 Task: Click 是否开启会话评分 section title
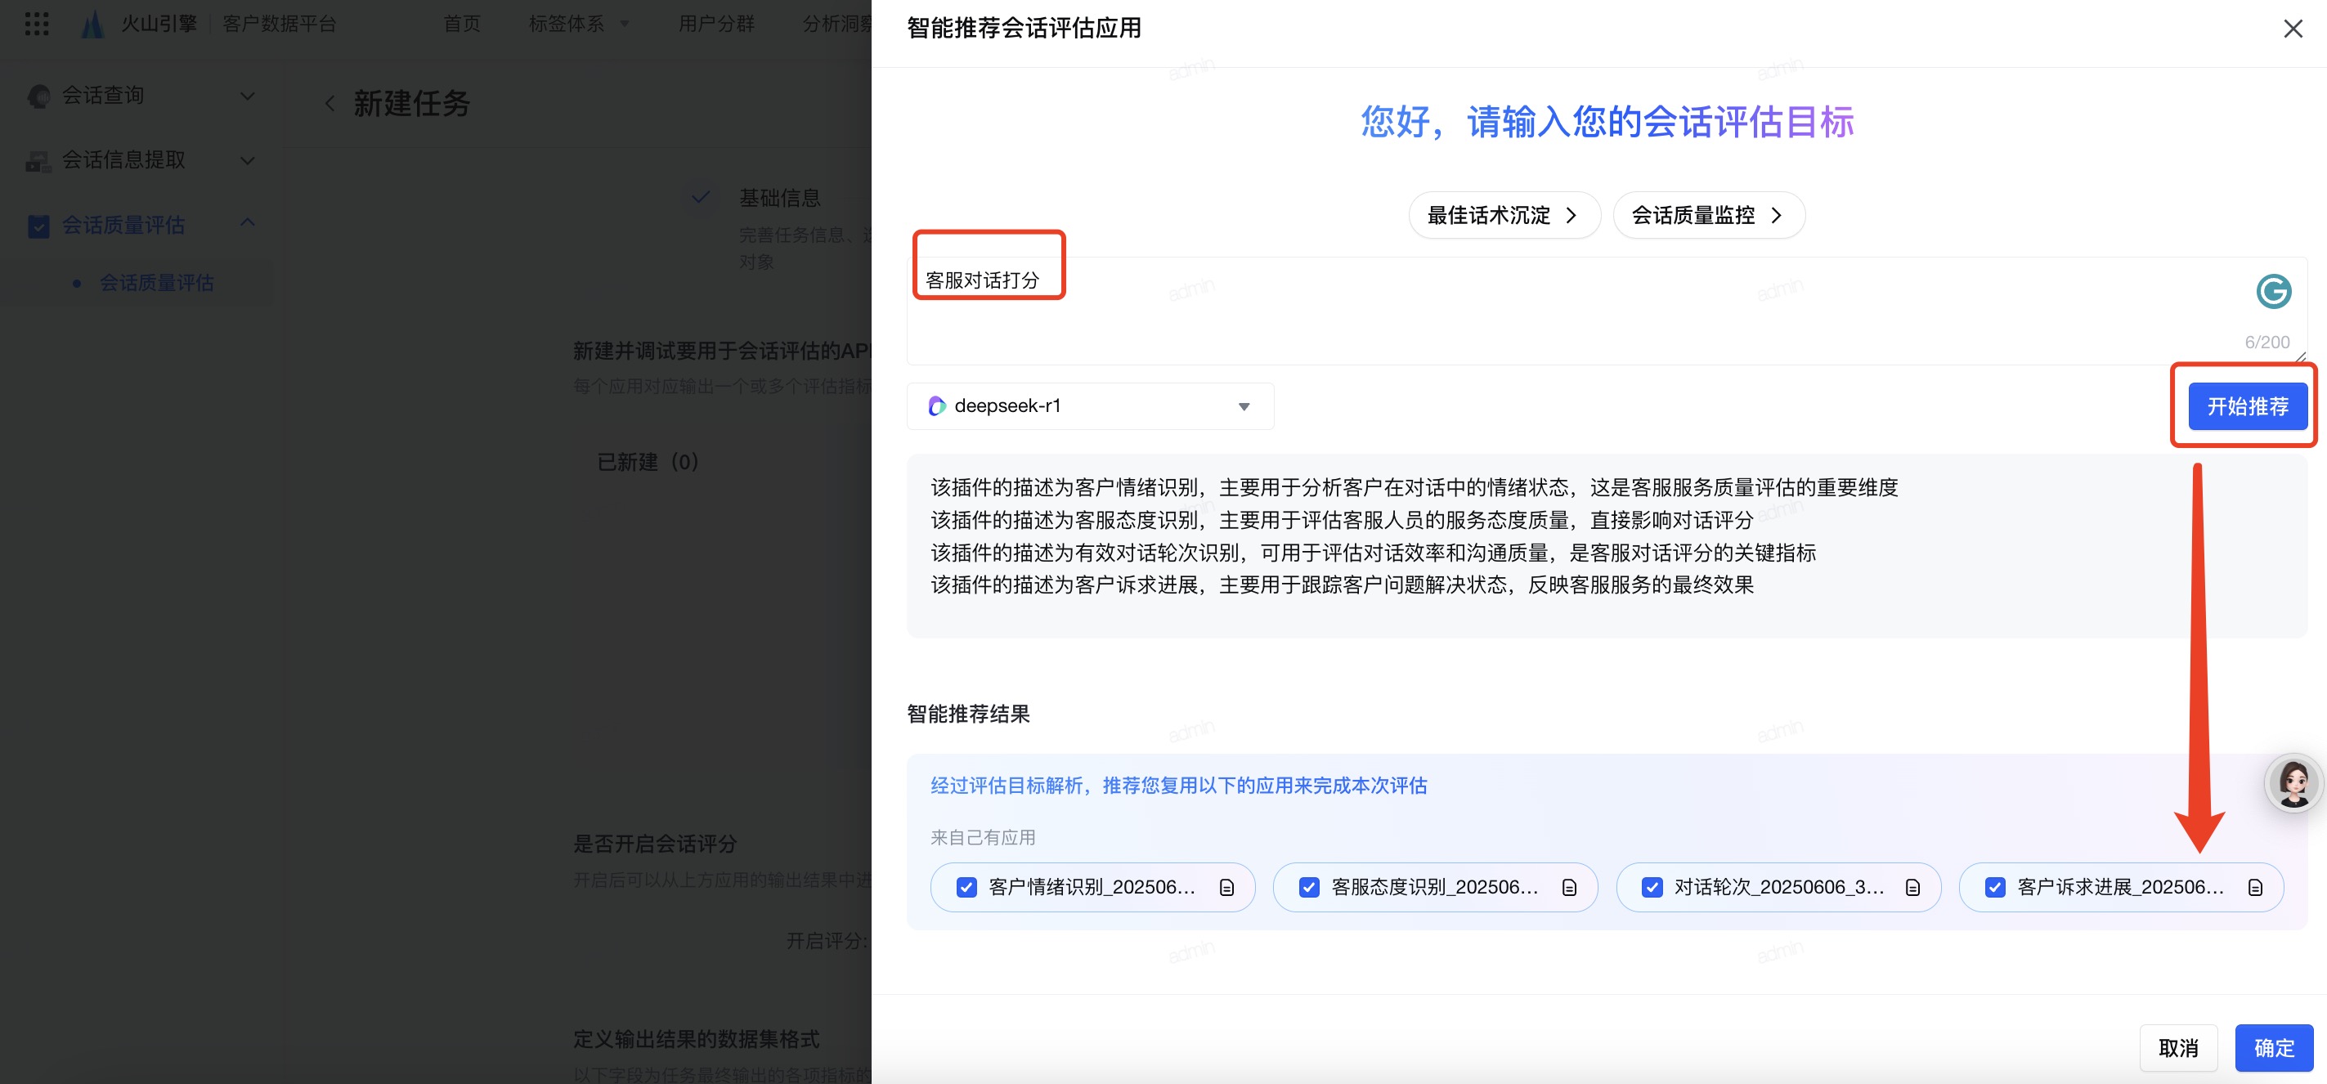point(655,844)
